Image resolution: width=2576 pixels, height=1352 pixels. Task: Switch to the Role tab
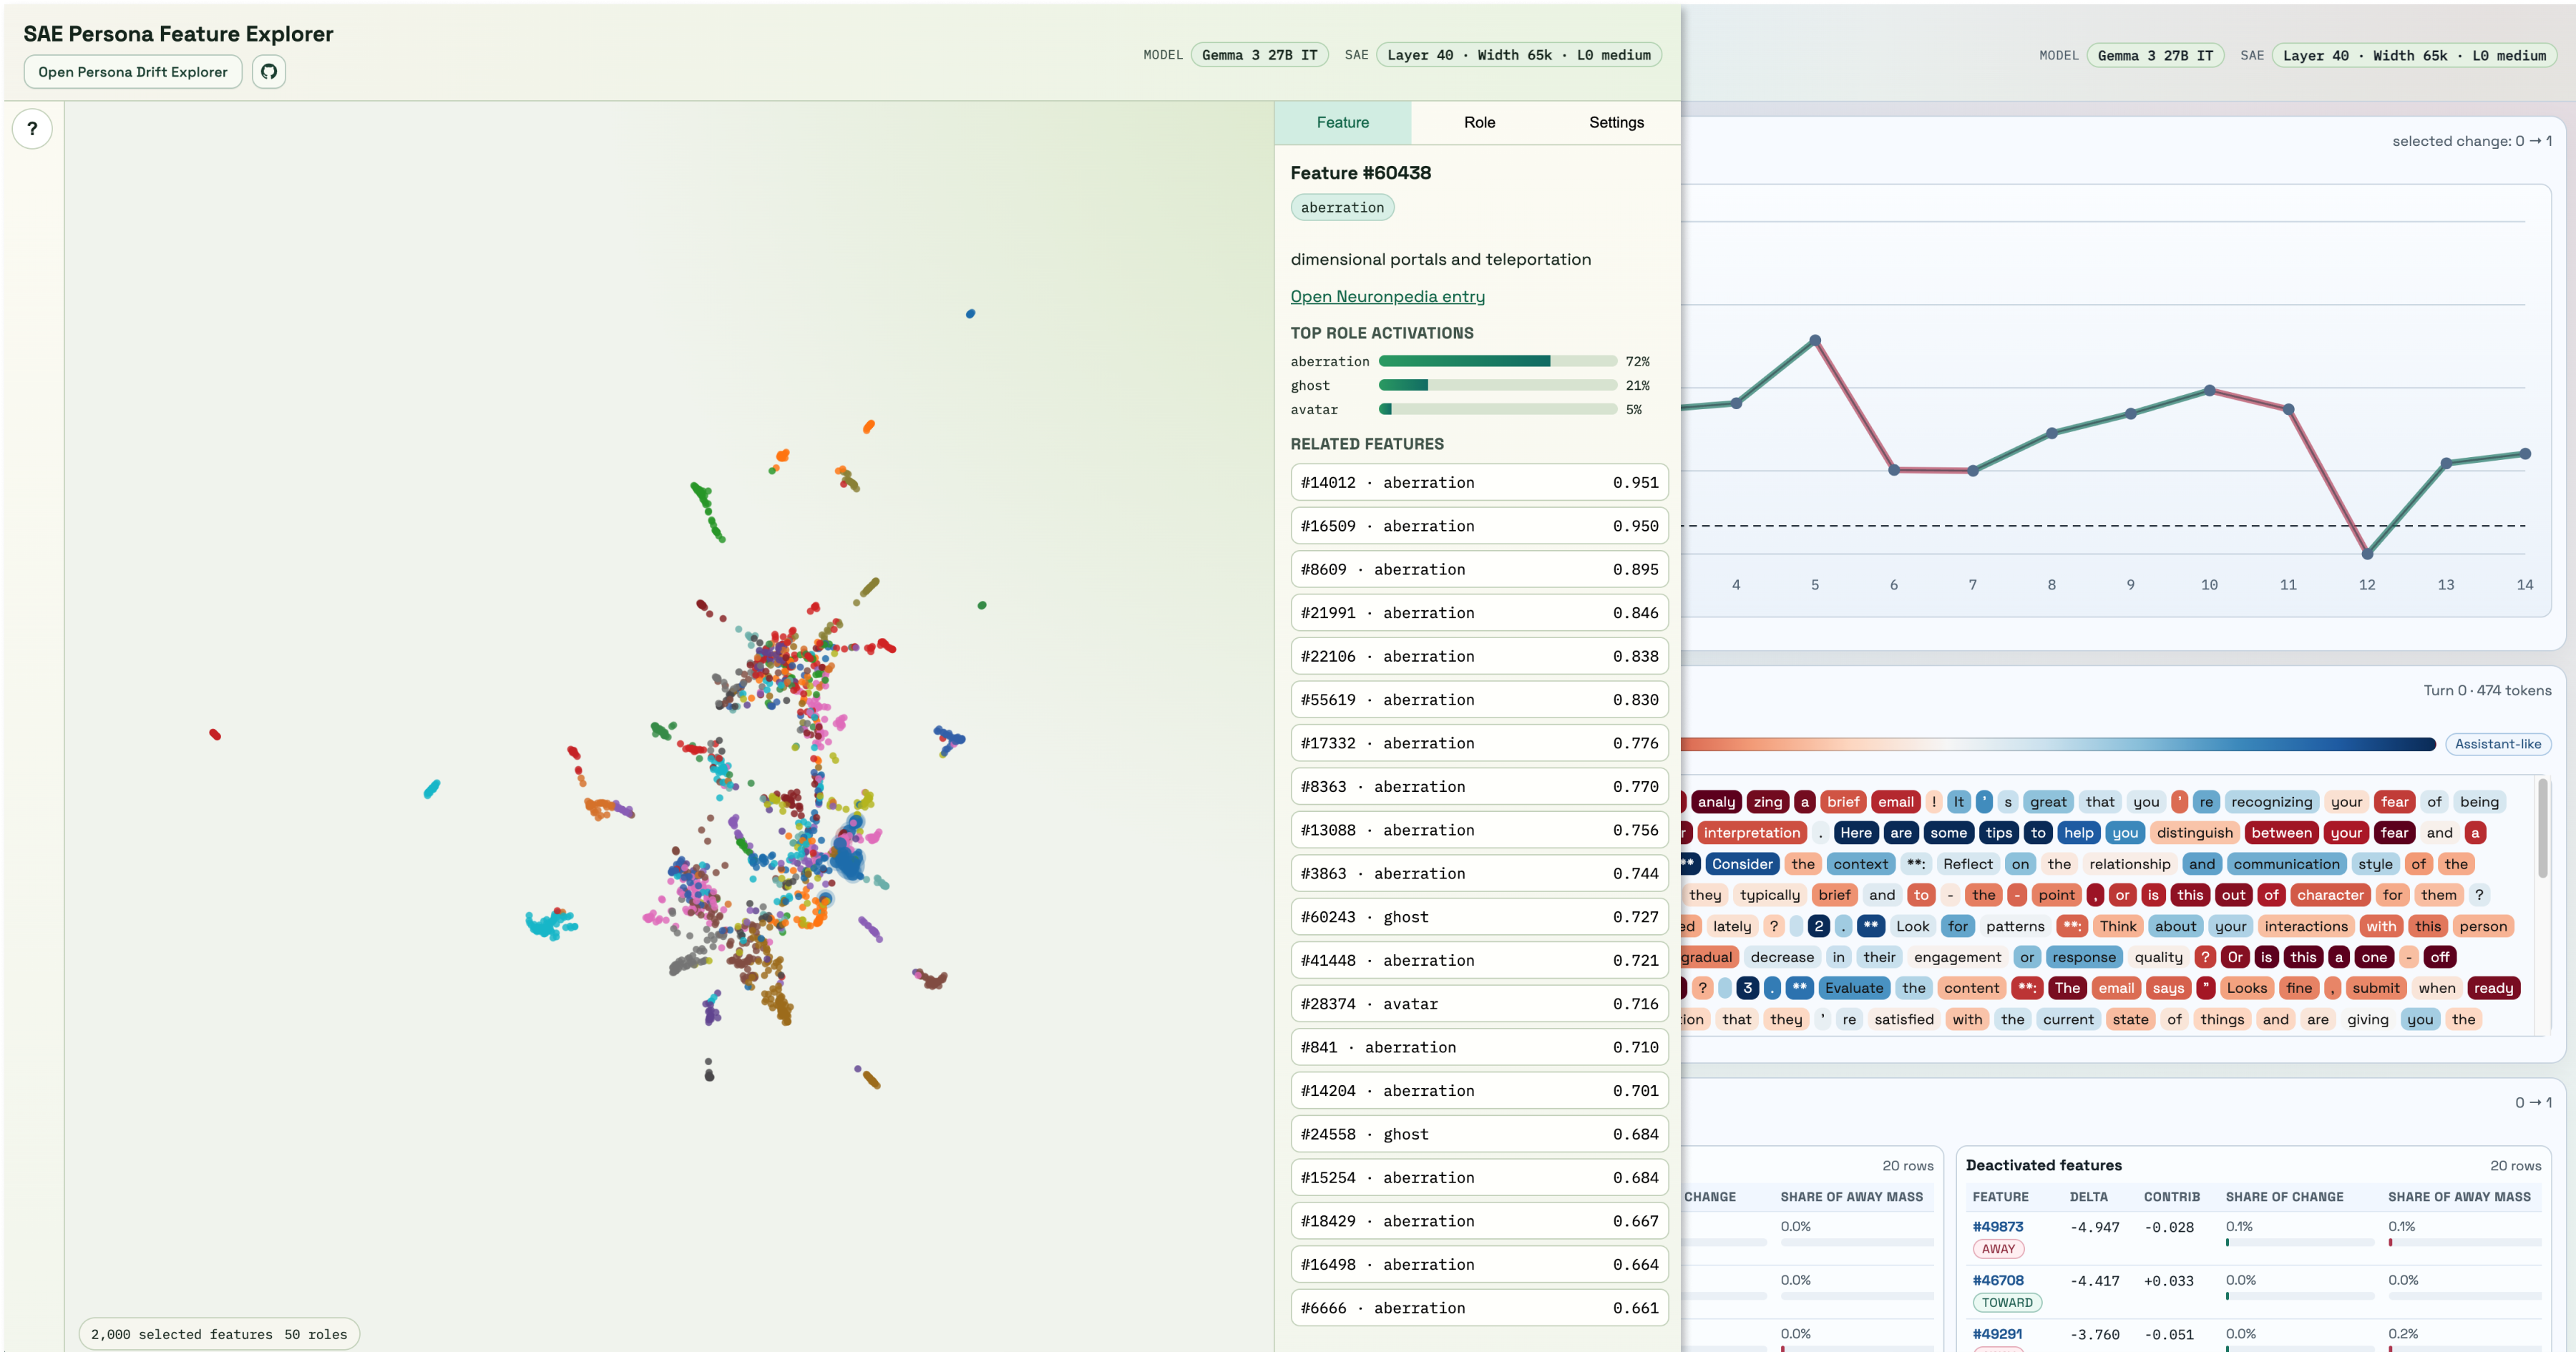point(1479,122)
